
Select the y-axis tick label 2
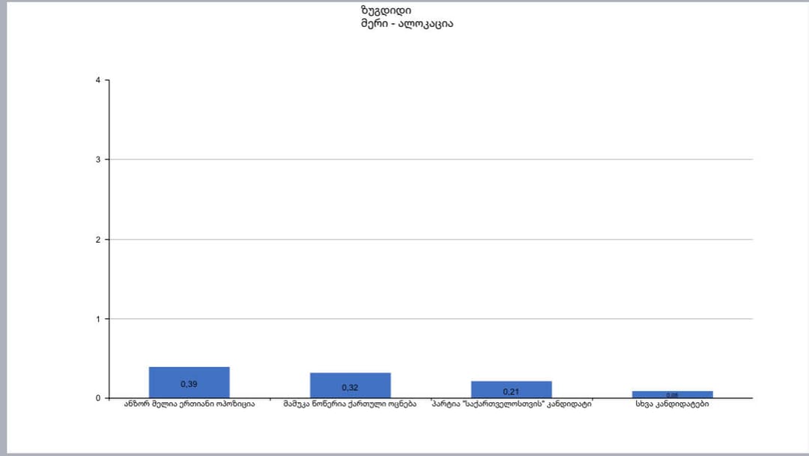(x=97, y=240)
